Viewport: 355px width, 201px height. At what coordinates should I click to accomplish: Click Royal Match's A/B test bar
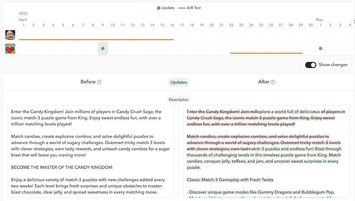[96, 39]
